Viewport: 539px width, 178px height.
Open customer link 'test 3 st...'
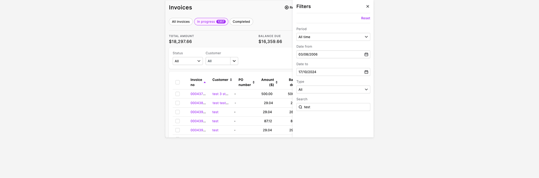click(220, 94)
